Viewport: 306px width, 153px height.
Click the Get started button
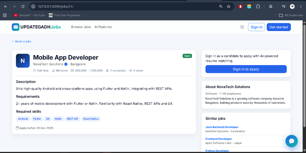tap(279, 27)
